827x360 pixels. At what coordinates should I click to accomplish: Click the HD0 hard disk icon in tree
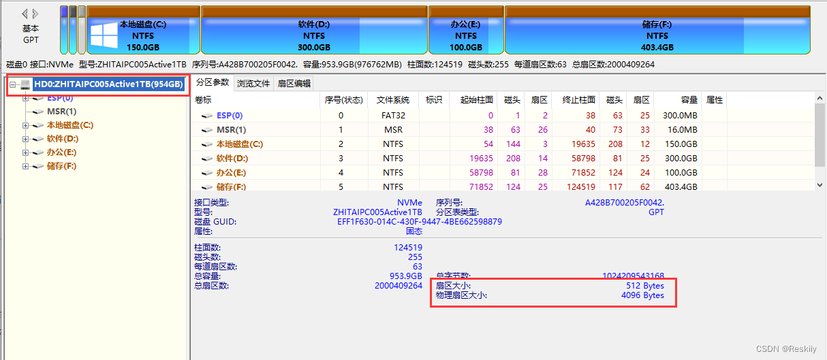26,84
